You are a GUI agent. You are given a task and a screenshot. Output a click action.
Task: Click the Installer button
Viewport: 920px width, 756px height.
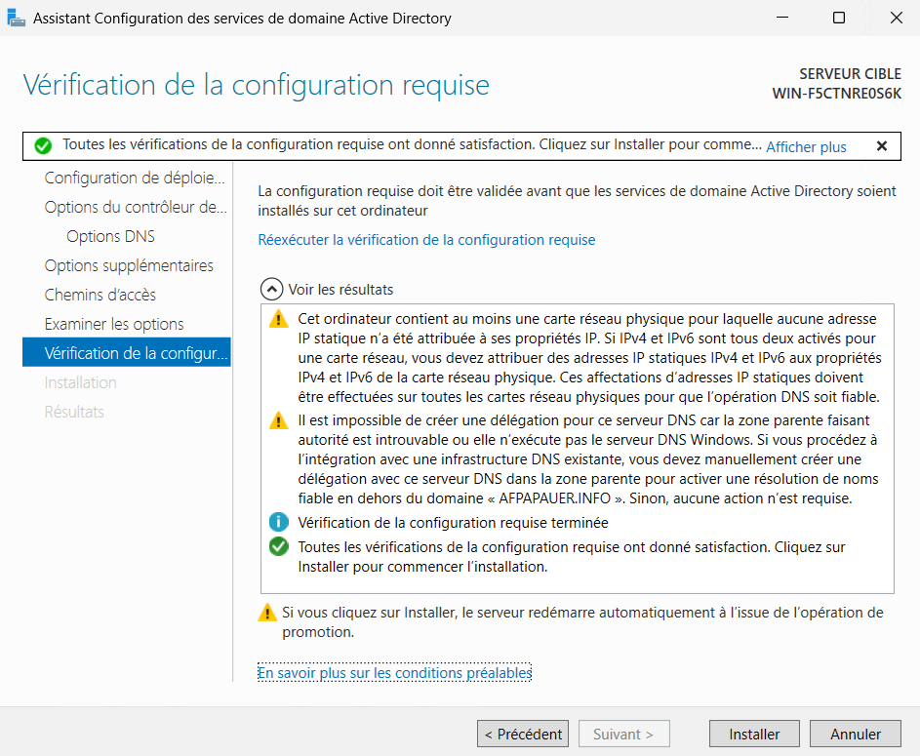[754, 734]
